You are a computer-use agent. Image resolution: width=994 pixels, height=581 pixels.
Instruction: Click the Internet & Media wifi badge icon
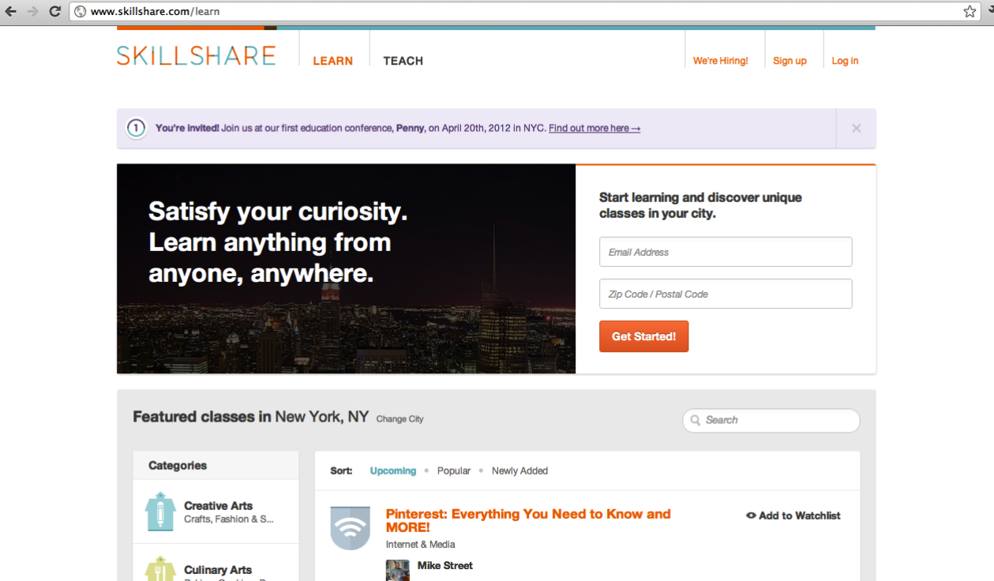[350, 528]
